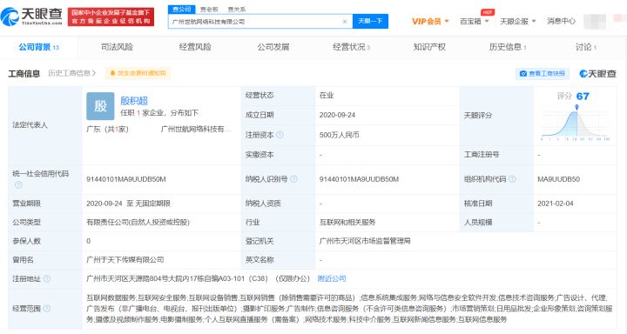The width and height of the screenshot is (627, 334).
Task: Switch to 司法风险 tab
Action: 117,47
